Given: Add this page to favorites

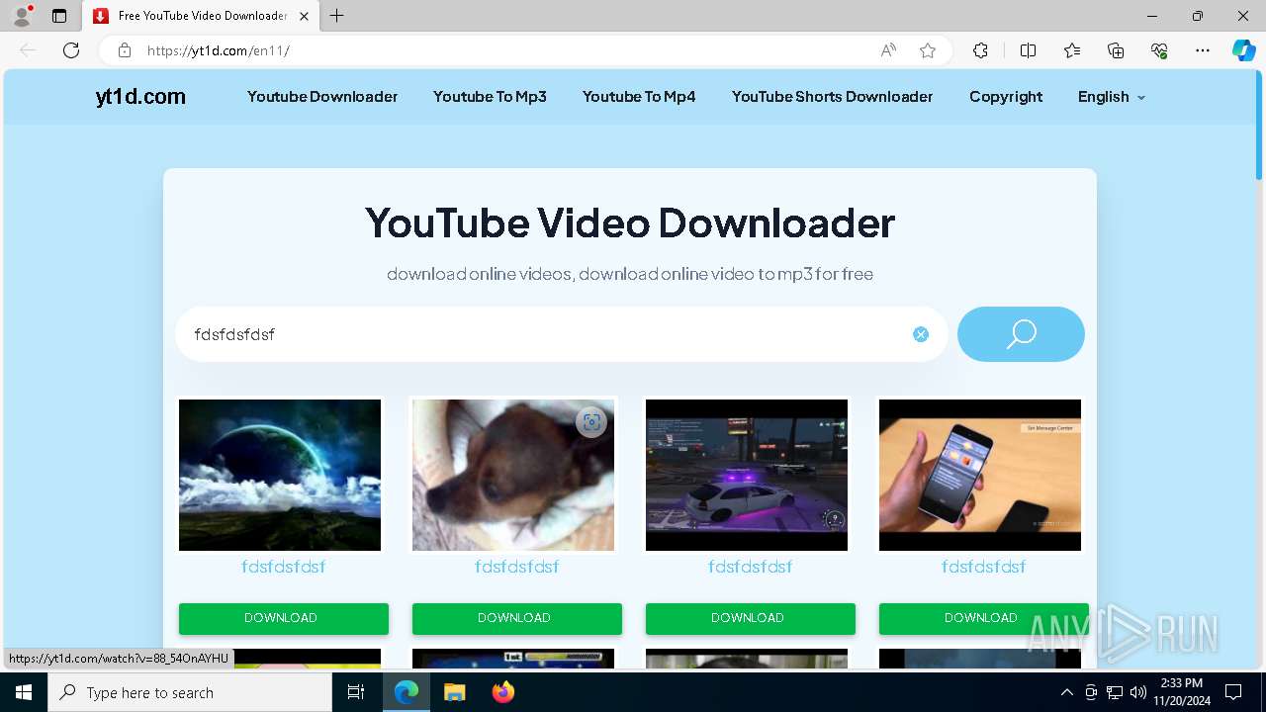Looking at the screenshot, I should [x=927, y=50].
